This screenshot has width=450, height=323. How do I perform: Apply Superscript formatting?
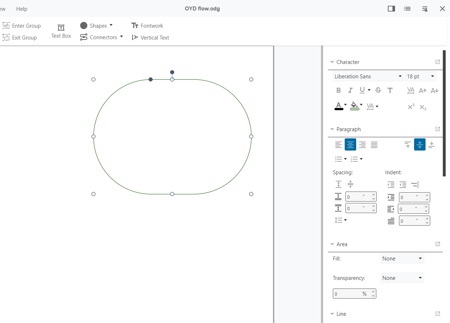click(411, 107)
